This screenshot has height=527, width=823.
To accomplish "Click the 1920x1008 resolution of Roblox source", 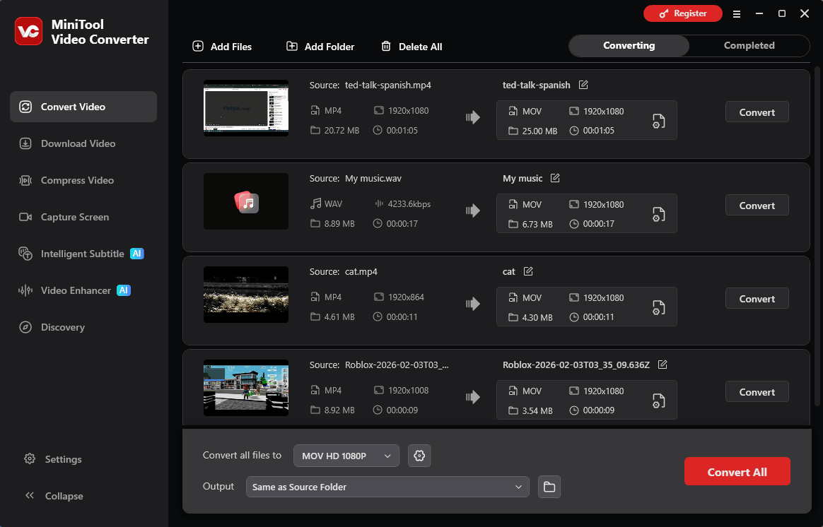I will pos(409,391).
